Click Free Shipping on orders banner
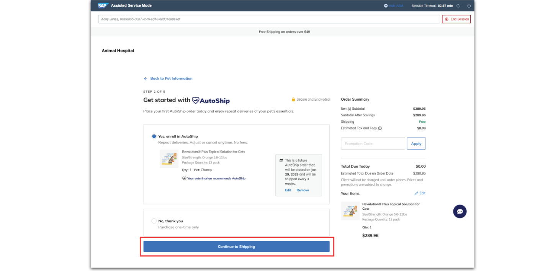The height and width of the screenshot is (271, 548). pyautogui.click(x=285, y=32)
